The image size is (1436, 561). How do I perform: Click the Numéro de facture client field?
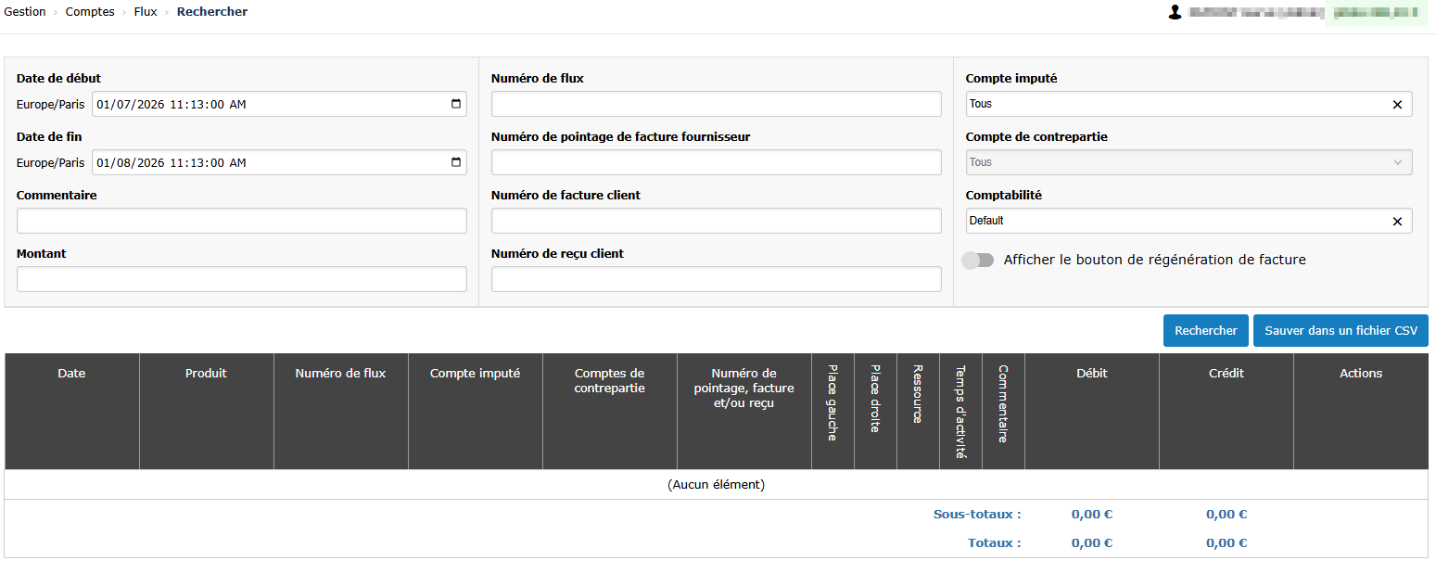tap(716, 221)
